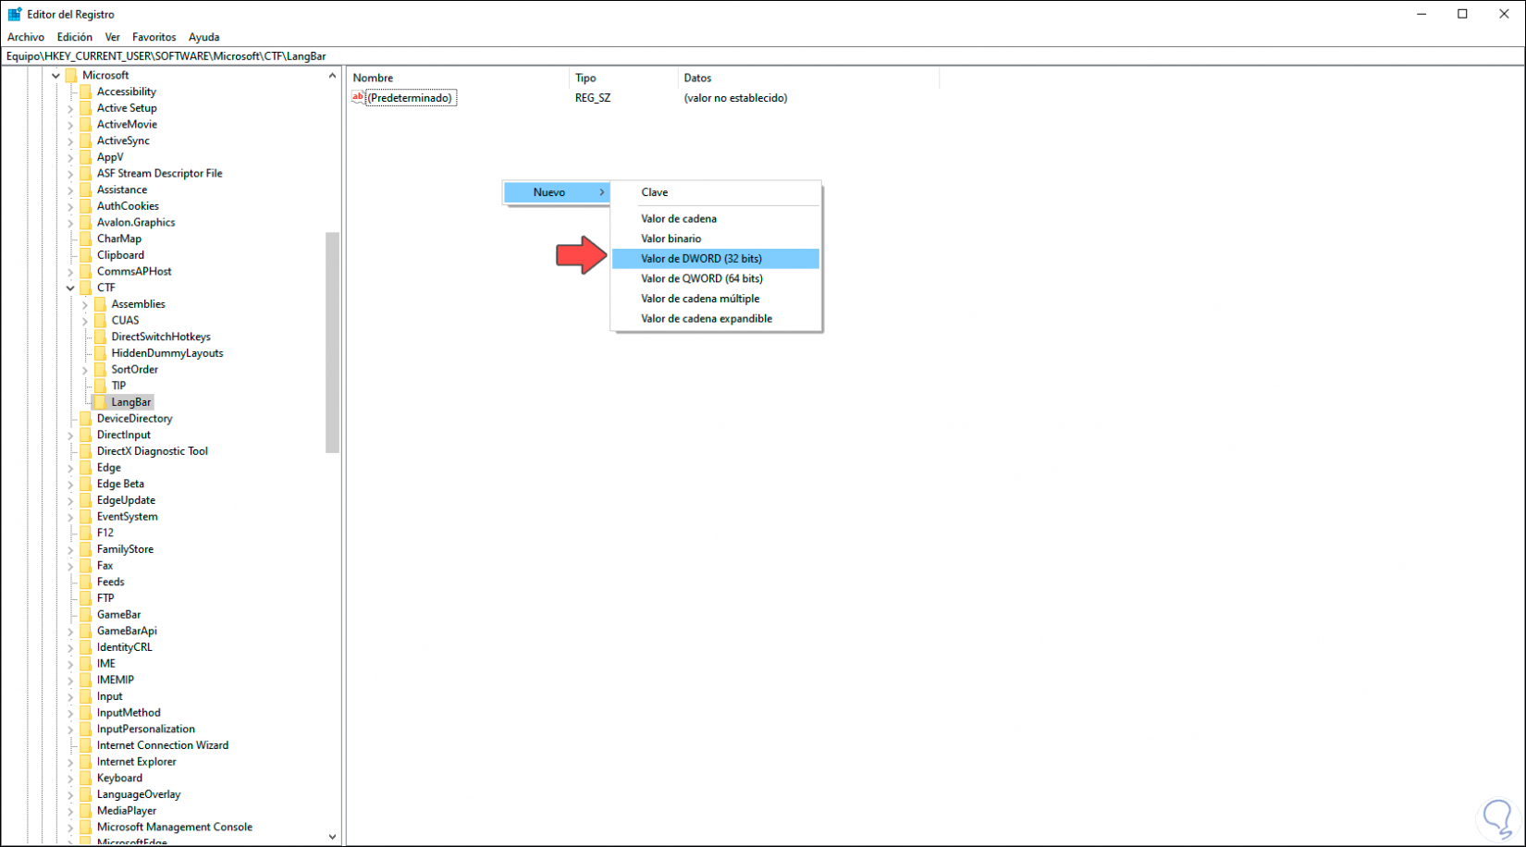This screenshot has height=847, width=1526.
Task: Click the Registry Editor app icon in title bar
Action: [15, 14]
